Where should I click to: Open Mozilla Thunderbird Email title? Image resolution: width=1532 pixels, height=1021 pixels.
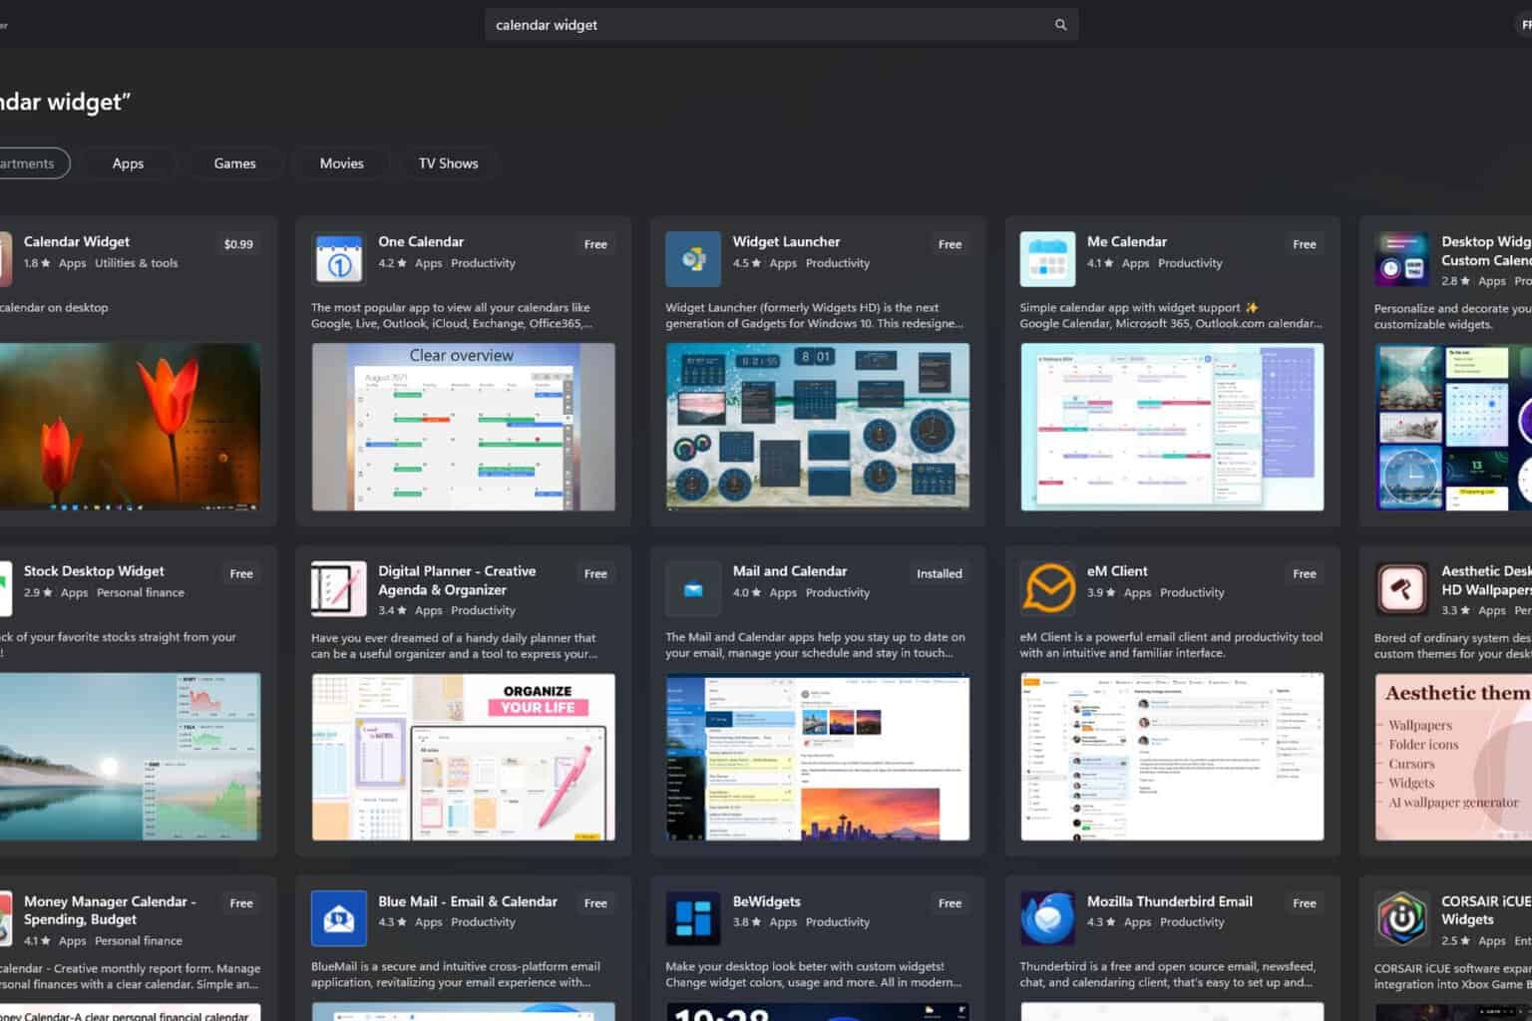point(1170,901)
